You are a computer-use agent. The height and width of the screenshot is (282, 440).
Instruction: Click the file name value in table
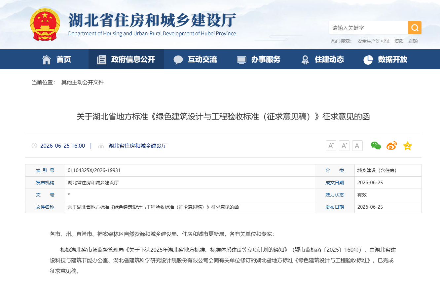[153, 207]
